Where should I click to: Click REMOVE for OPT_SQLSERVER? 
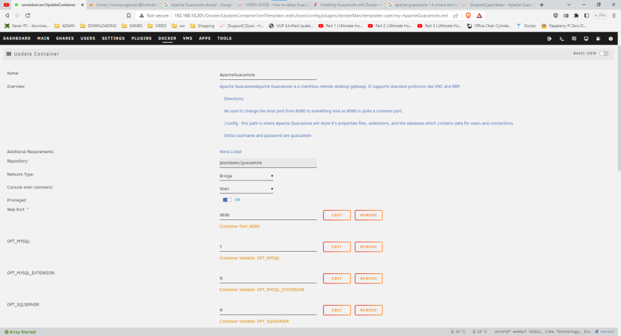(368, 310)
